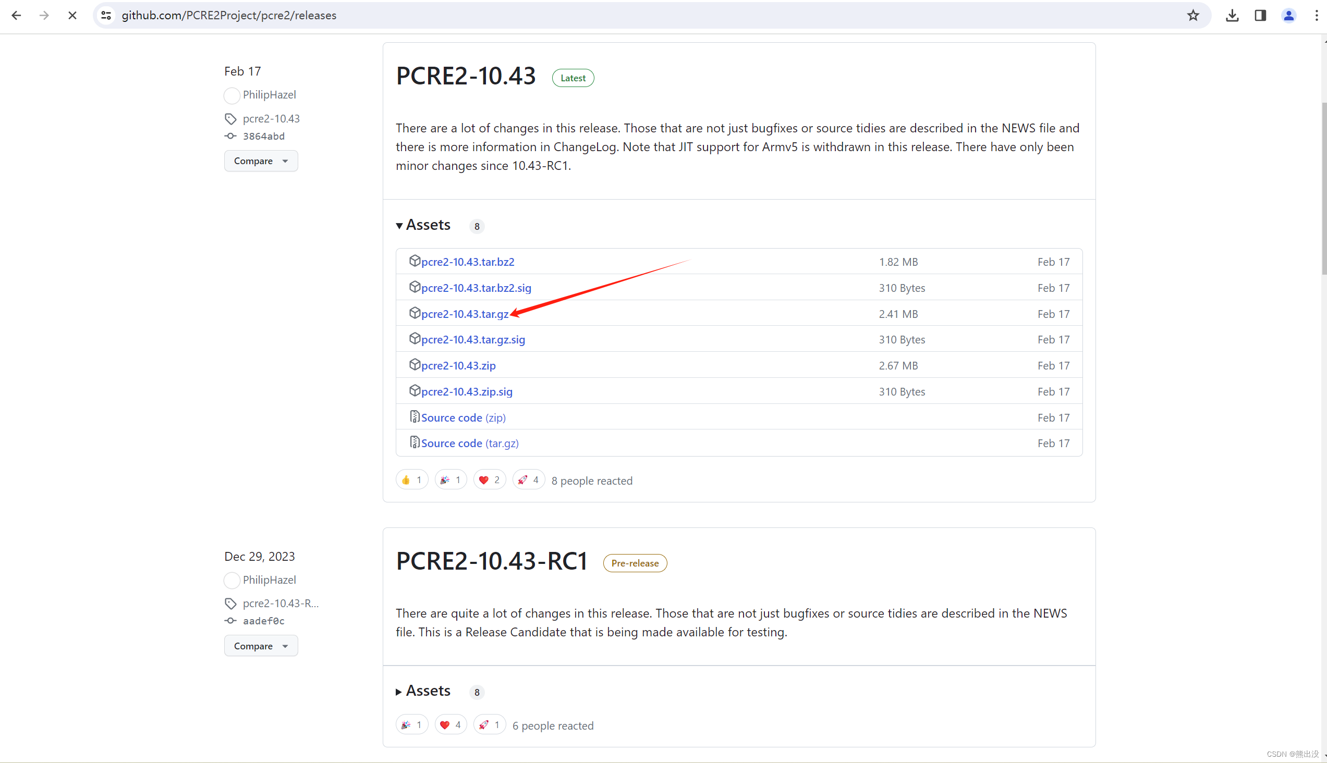
Task: Open the browser profile avatar
Action: (1288, 15)
